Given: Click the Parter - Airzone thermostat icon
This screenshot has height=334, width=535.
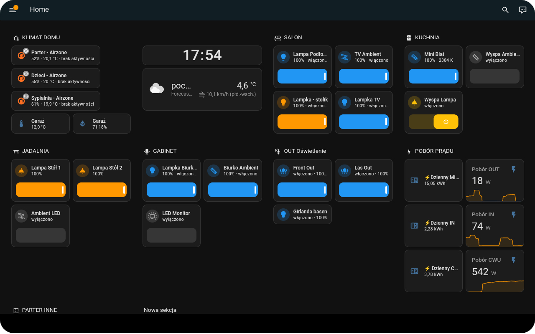Looking at the screenshot, I should click(x=21, y=55).
